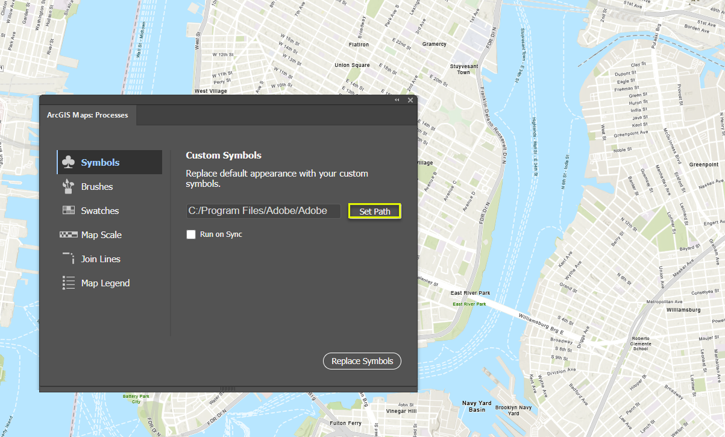This screenshot has width=725, height=437.
Task: Click the Williamsburg label on the map
Action: [683, 310]
